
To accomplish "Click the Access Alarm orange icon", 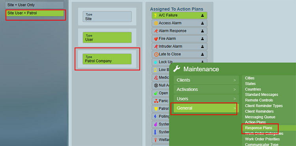I will pyautogui.click(x=156, y=23).
